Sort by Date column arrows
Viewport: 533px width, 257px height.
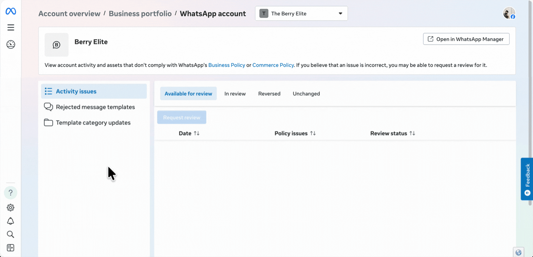tap(197, 133)
